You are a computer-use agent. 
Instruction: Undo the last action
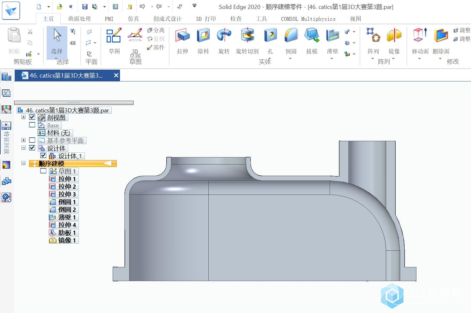pyautogui.click(x=142, y=7)
